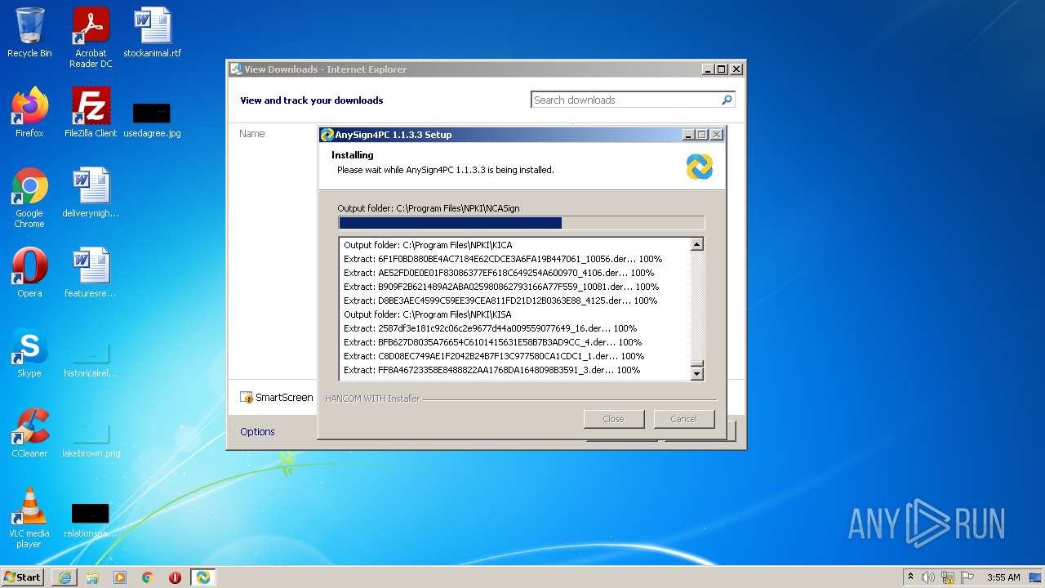Image resolution: width=1045 pixels, height=588 pixels.
Task: Click the AnySign4PC logo in installer header
Action: click(700, 166)
